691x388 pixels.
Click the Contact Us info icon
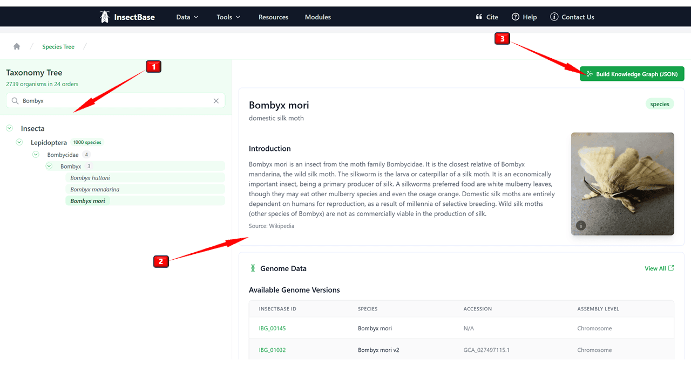554,17
